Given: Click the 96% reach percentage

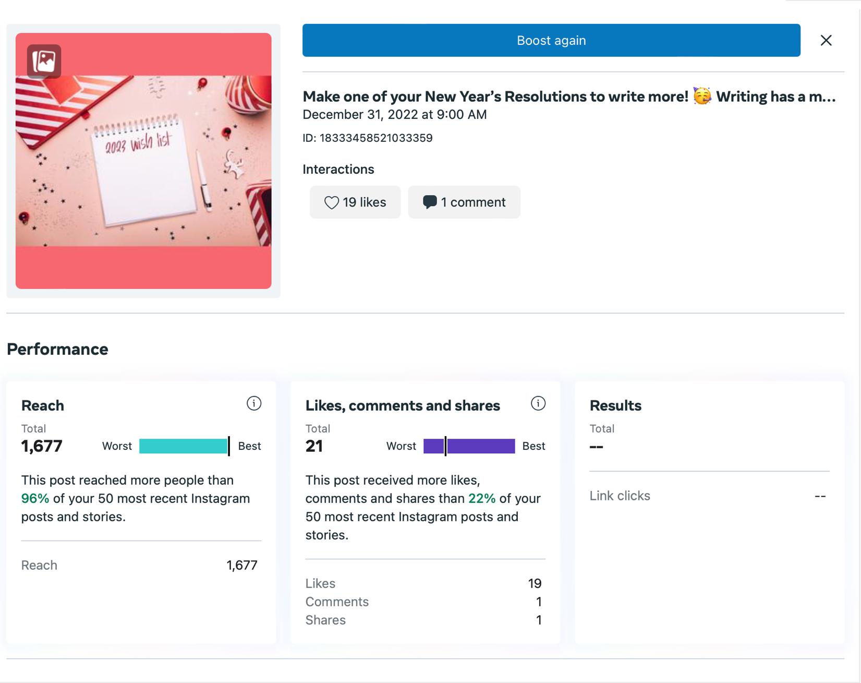Looking at the screenshot, I should (x=35, y=498).
